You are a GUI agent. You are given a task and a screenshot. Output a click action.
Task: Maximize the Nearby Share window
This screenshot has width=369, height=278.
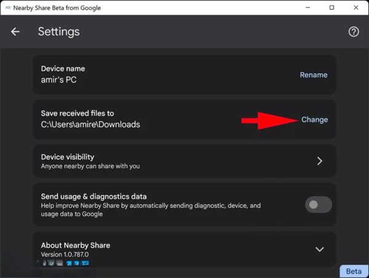331,8
